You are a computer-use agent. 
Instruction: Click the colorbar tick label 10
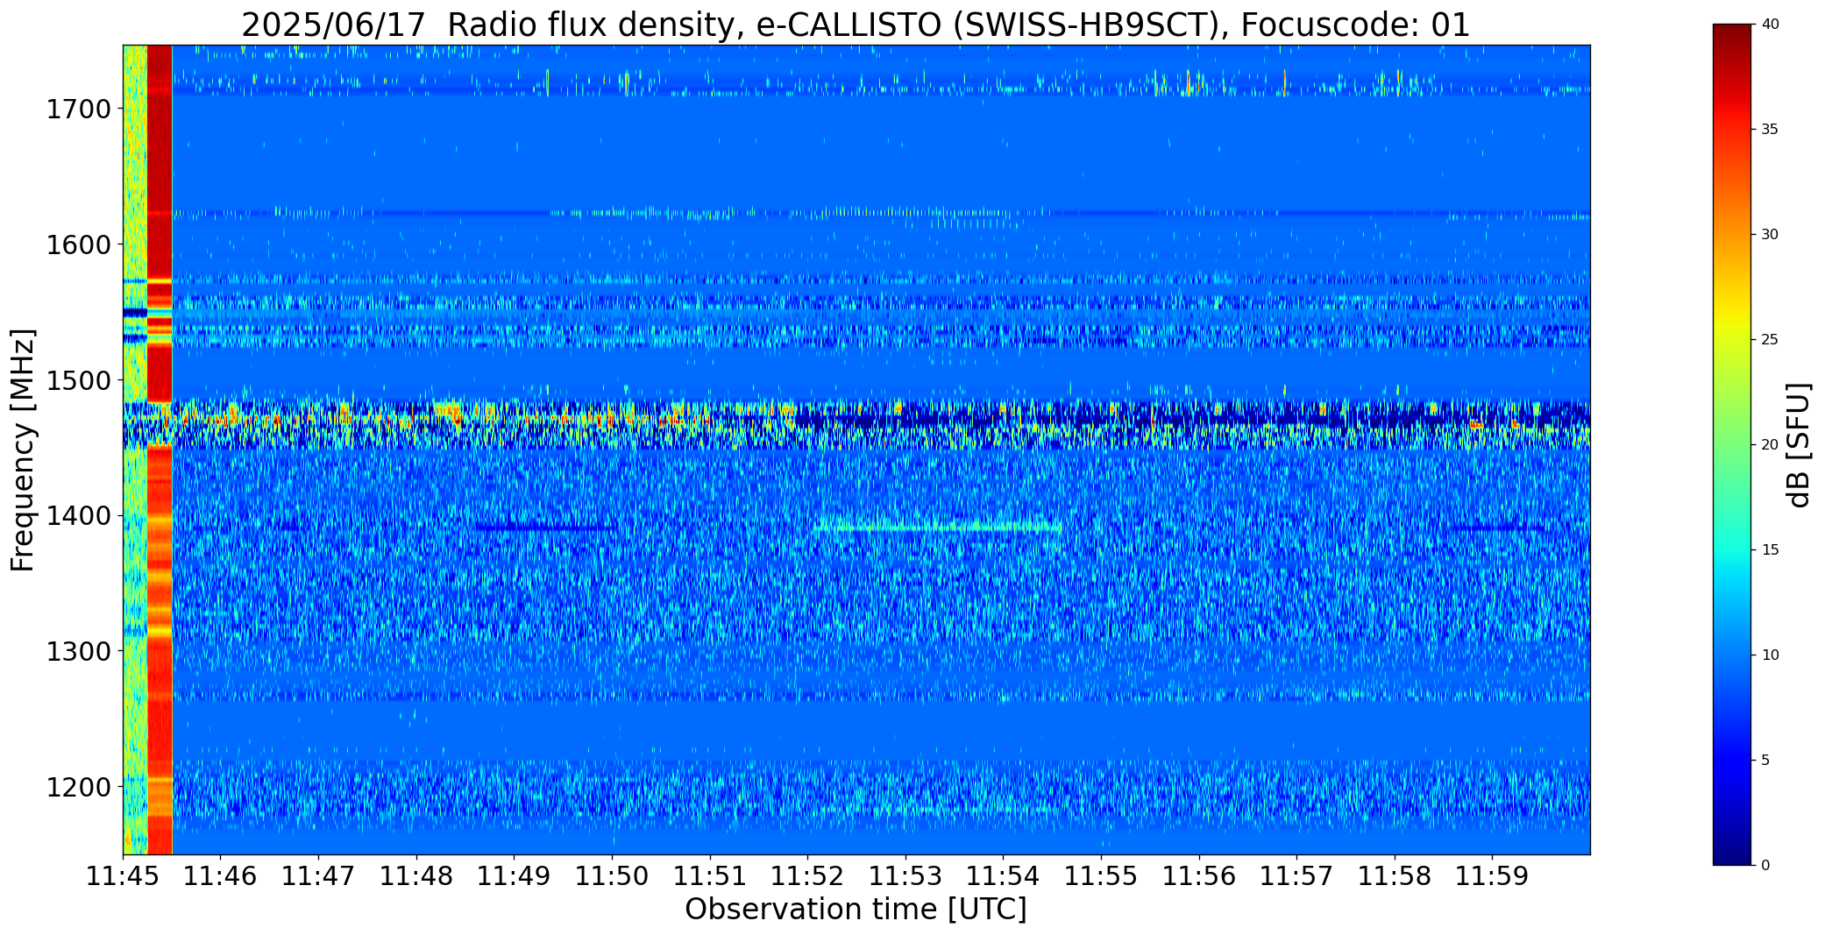tap(1770, 655)
